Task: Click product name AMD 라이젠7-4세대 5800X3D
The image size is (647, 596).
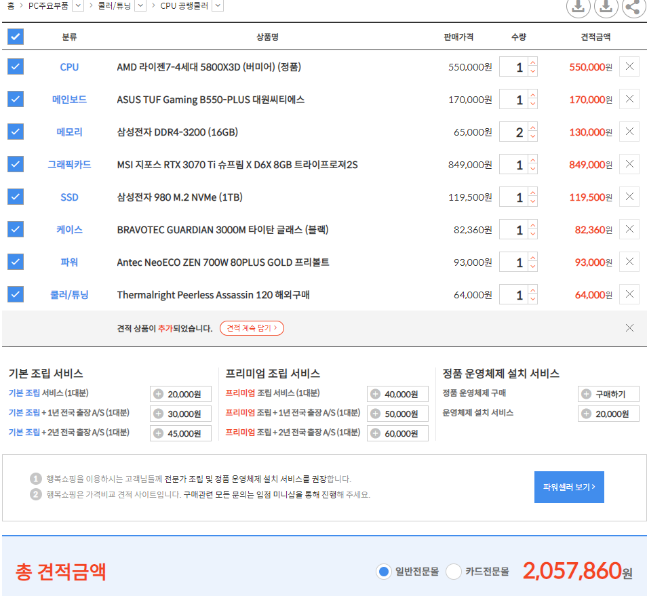Action: [209, 67]
